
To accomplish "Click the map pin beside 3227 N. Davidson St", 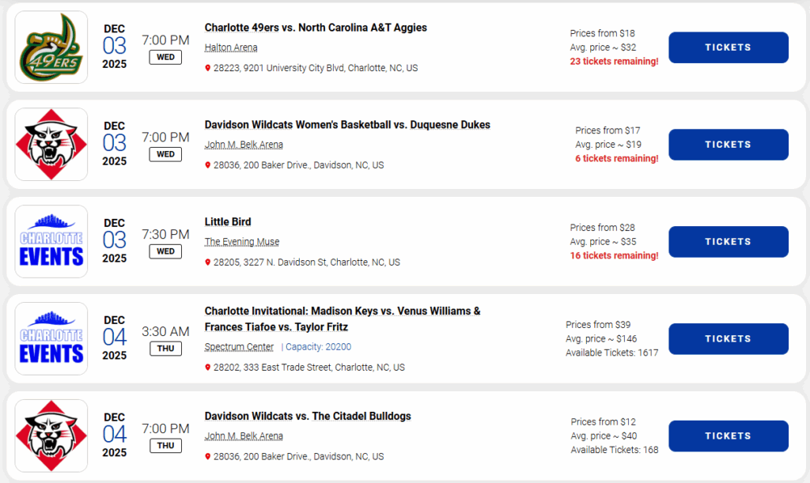I will point(208,262).
